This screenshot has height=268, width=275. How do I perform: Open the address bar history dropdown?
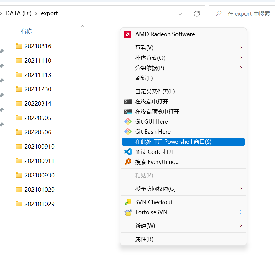pos(180,14)
